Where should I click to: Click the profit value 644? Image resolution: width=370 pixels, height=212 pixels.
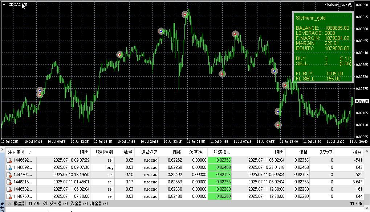click(359, 196)
